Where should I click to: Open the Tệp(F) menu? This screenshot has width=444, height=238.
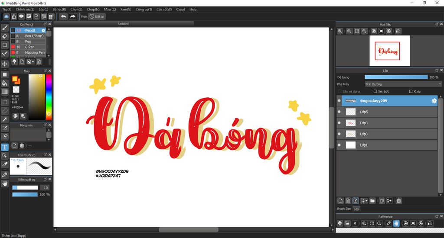7,10
